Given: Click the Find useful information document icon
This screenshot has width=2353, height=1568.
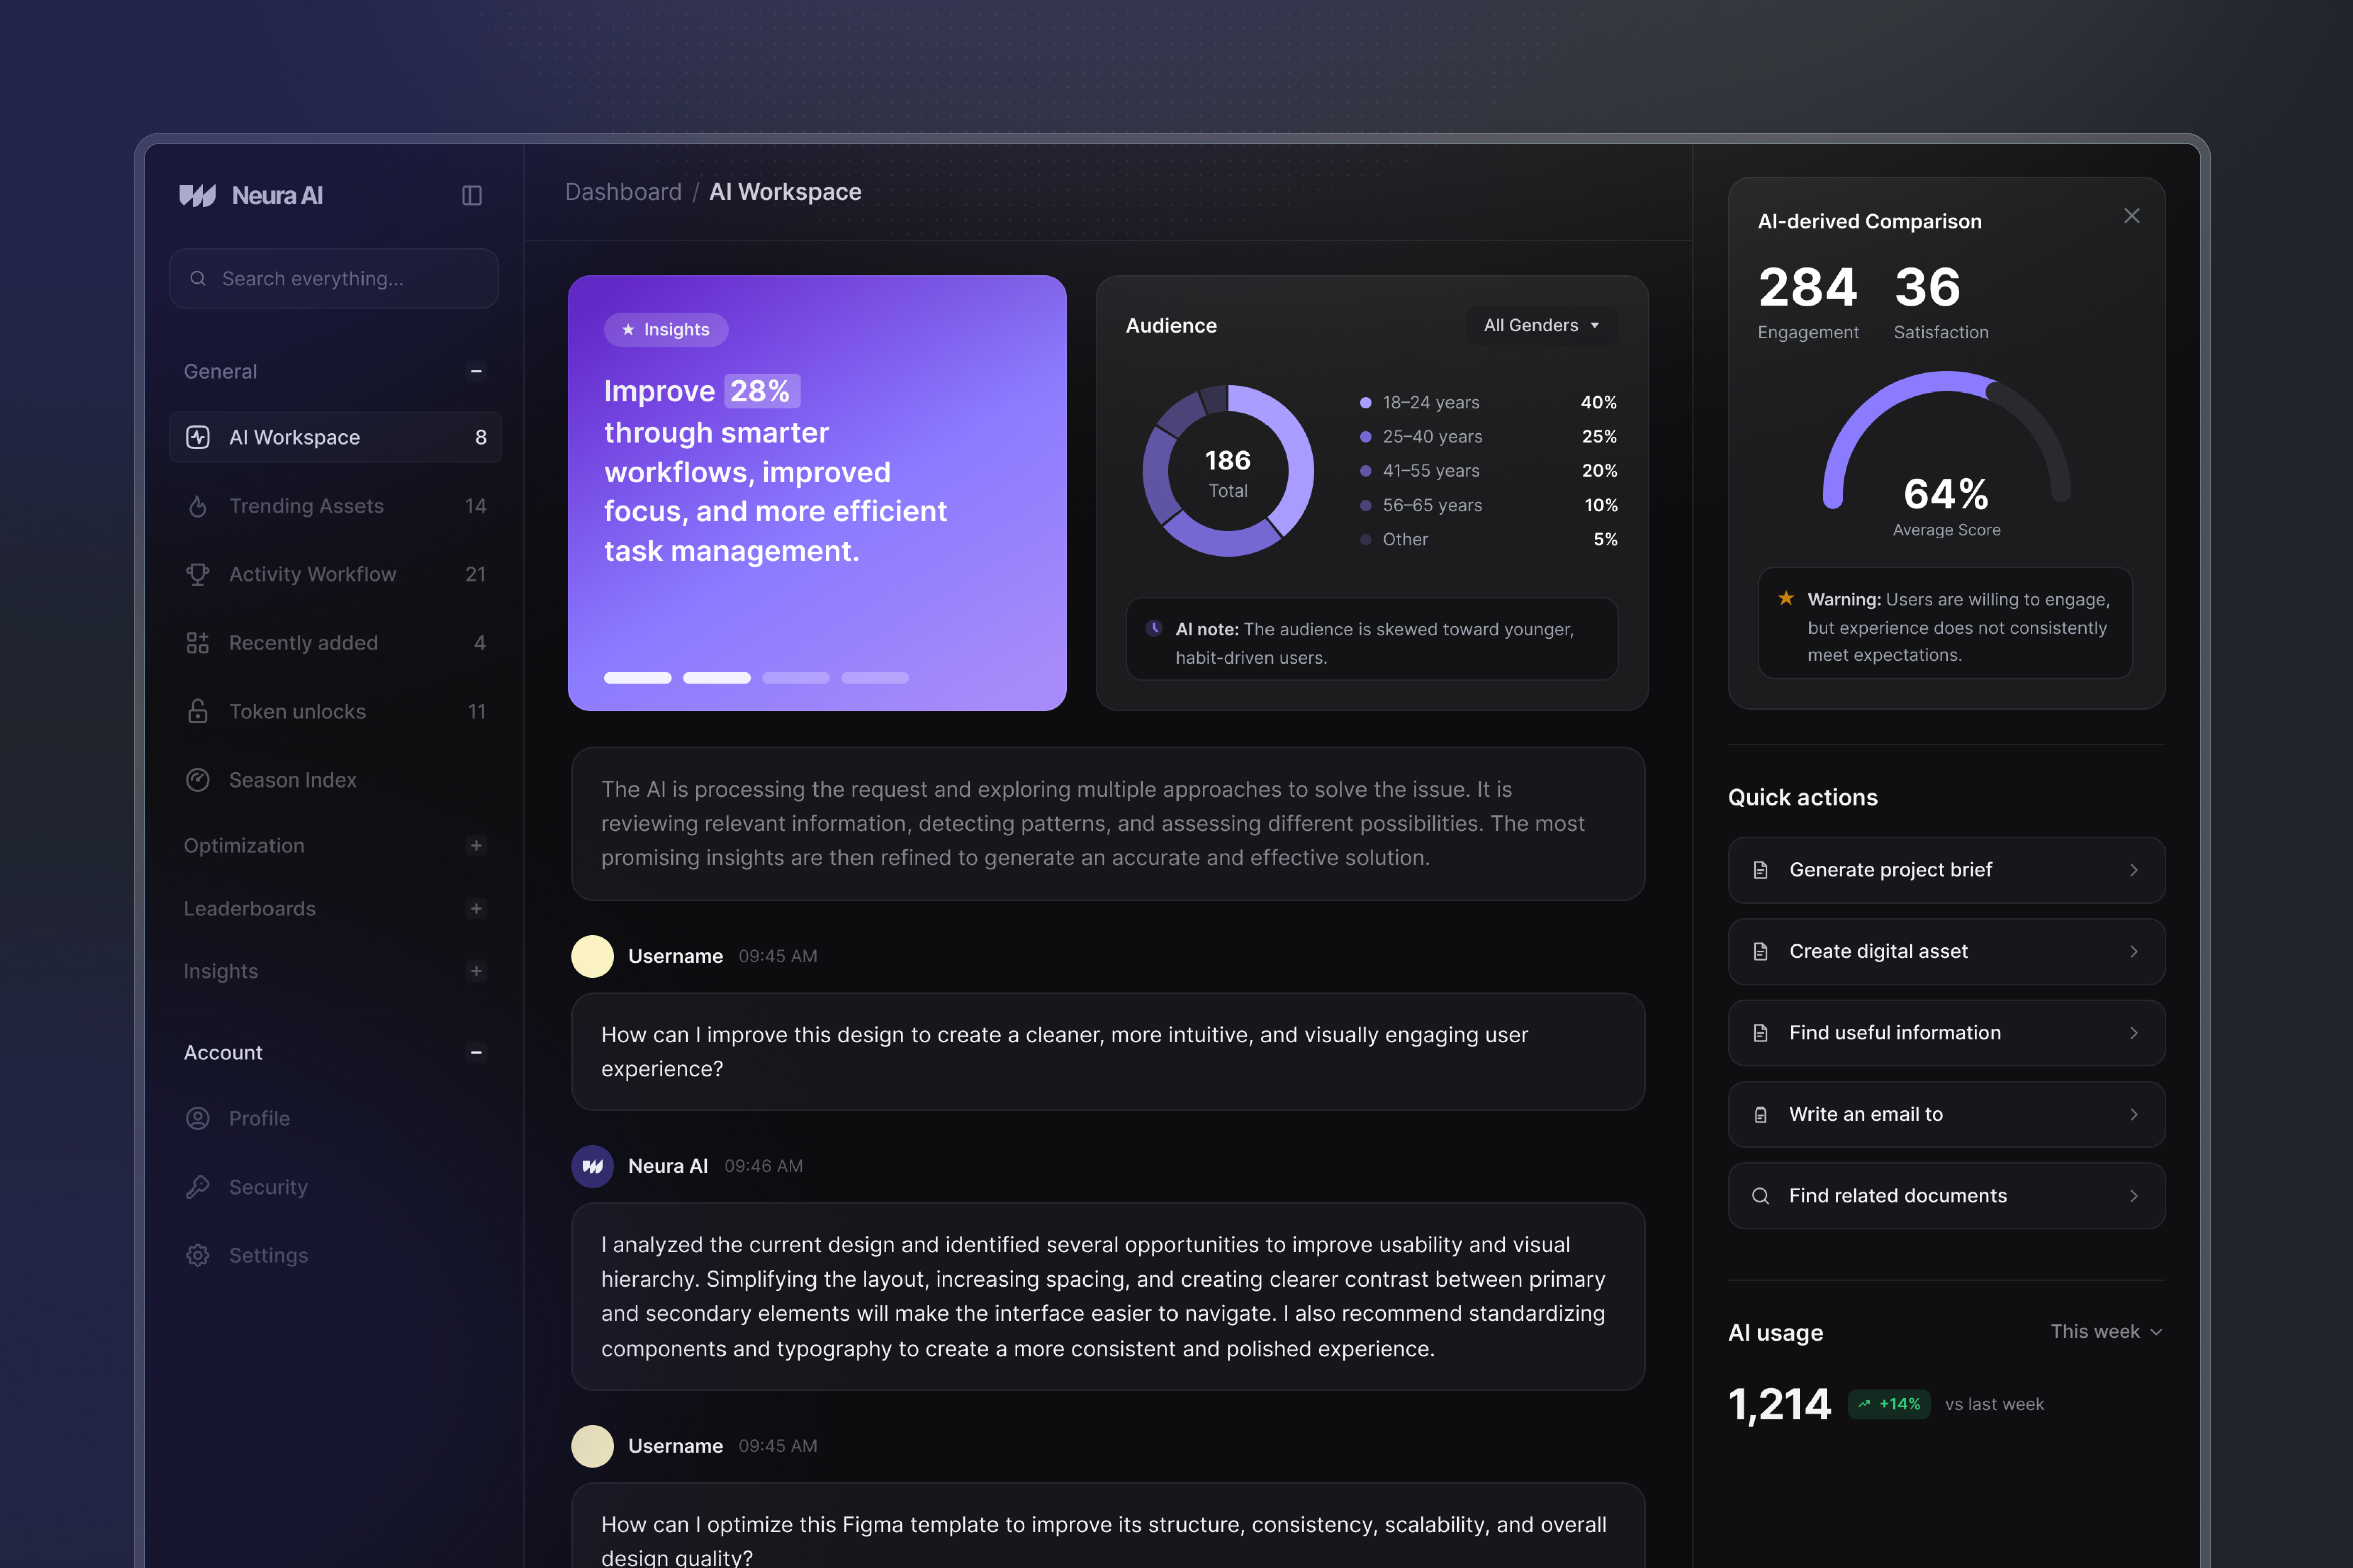Looking at the screenshot, I should coord(1761,1033).
